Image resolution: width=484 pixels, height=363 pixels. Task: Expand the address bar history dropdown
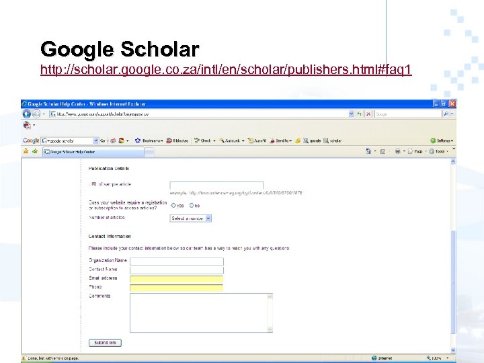coord(351,114)
